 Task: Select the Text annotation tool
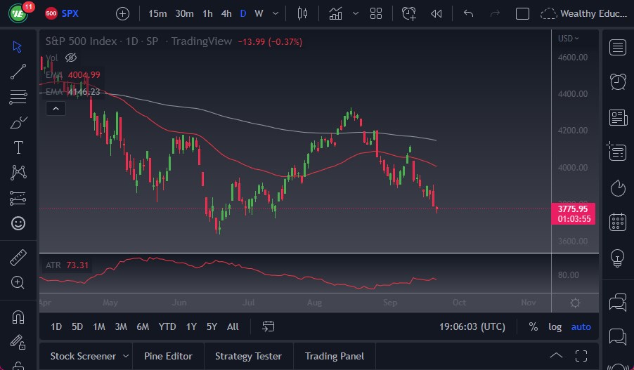point(18,147)
